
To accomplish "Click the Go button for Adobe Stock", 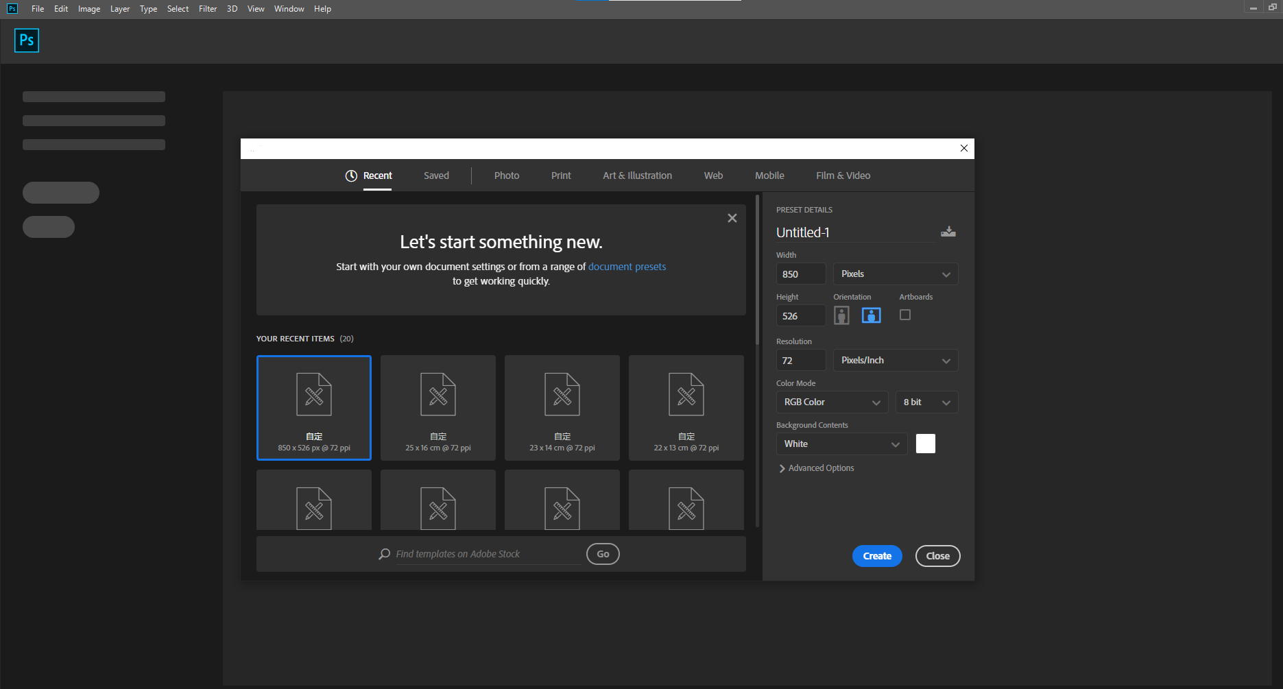I will 603,554.
